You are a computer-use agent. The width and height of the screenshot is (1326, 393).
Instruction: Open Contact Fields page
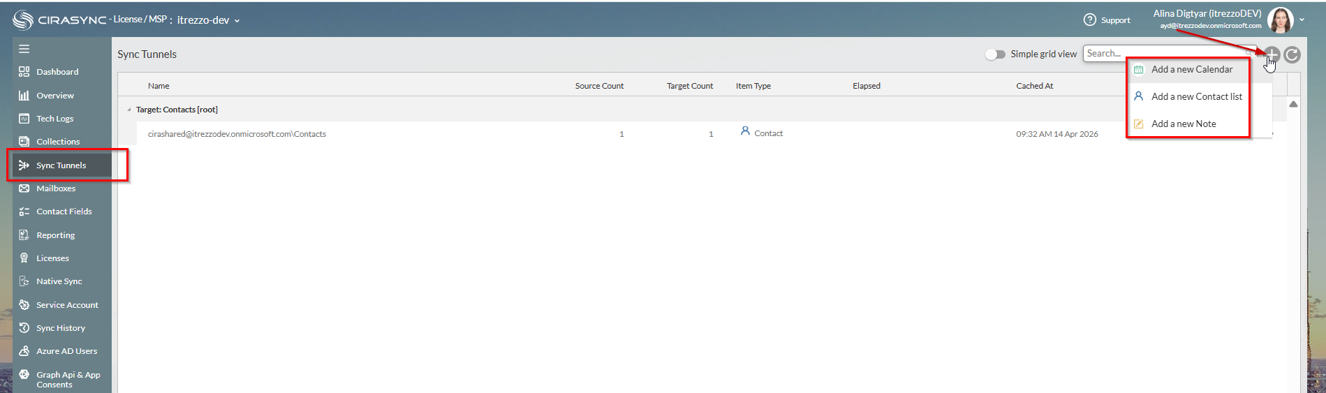(64, 212)
